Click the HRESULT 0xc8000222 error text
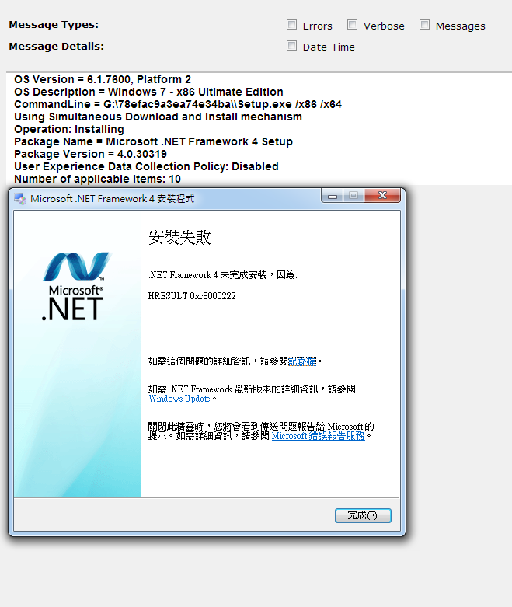 [192, 296]
